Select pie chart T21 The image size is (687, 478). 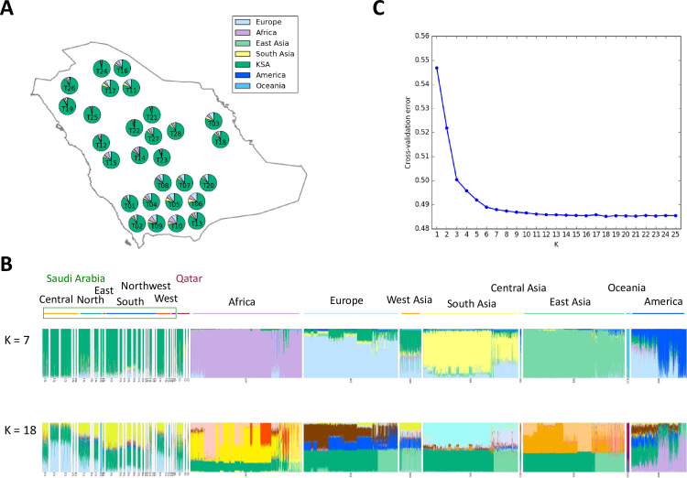(x=151, y=114)
